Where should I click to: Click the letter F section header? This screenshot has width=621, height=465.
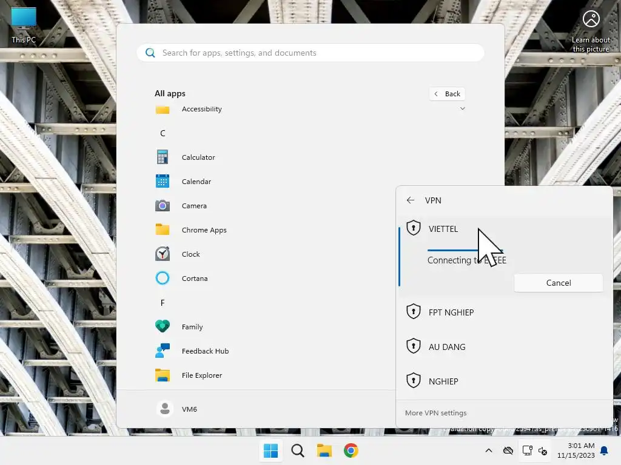coord(163,303)
